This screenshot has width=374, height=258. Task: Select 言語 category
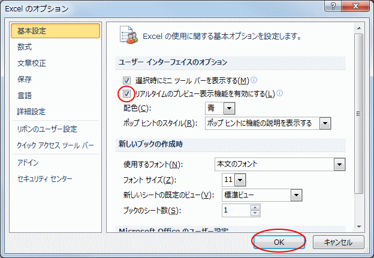click(55, 96)
